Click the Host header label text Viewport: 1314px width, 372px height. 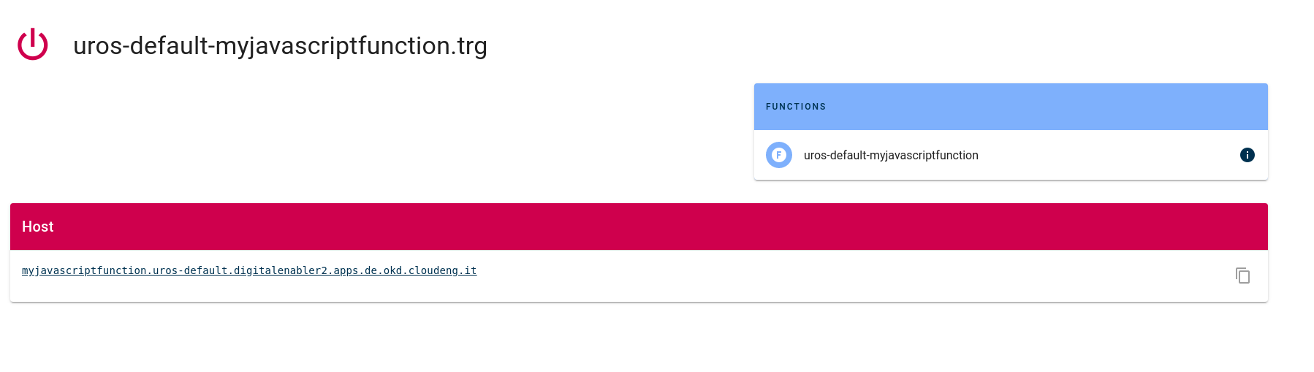coord(38,227)
